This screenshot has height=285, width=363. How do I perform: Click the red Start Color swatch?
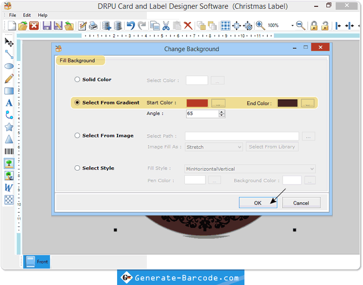(197, 103)
